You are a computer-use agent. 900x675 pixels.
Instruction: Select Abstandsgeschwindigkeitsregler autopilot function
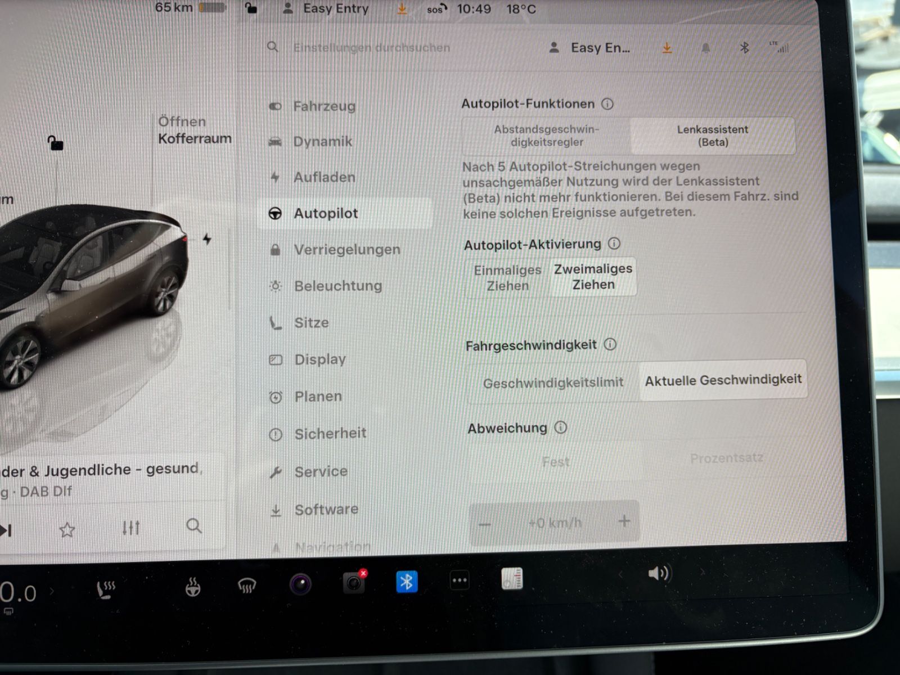546,136
